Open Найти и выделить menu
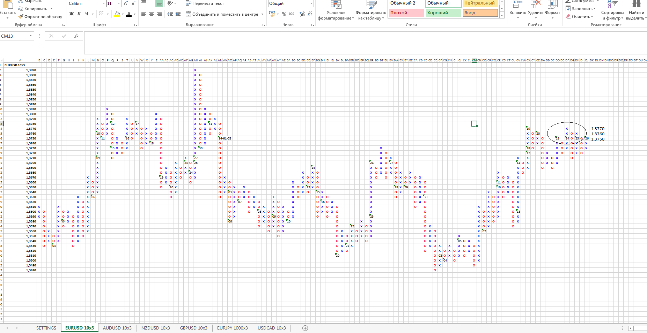Image resolution: width=647 pixels, height=333 pixels. click(x=636, y=10)
